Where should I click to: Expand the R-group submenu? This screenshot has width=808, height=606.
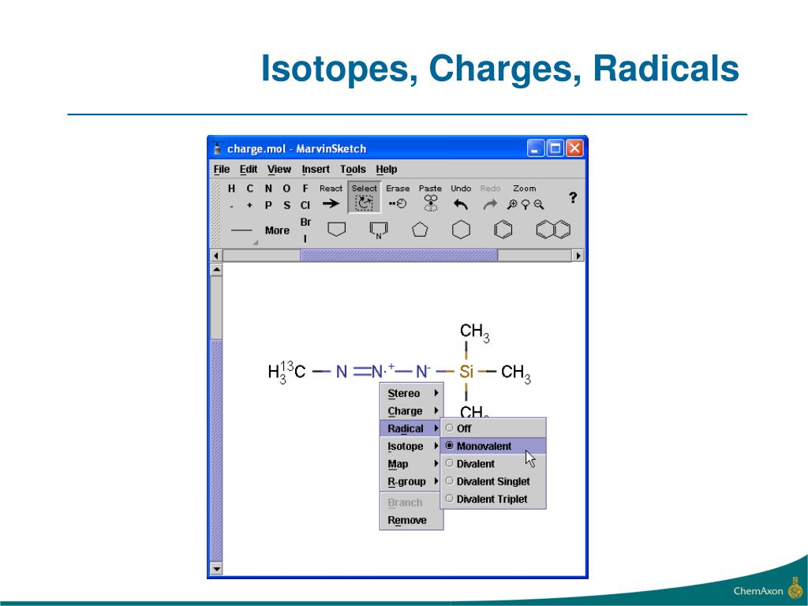[x=412, y=481]
